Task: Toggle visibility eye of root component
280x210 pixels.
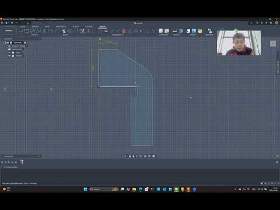Action: click(x=8, y=43)
